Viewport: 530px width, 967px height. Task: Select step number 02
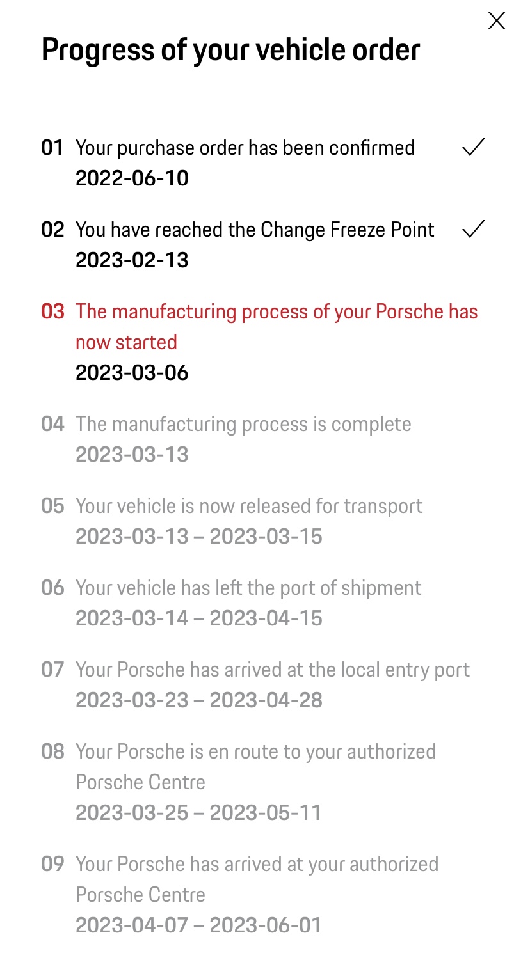[x=52, y=230]
